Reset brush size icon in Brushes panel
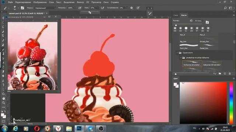This screenshot has width=236, height=132. (191, 21)
